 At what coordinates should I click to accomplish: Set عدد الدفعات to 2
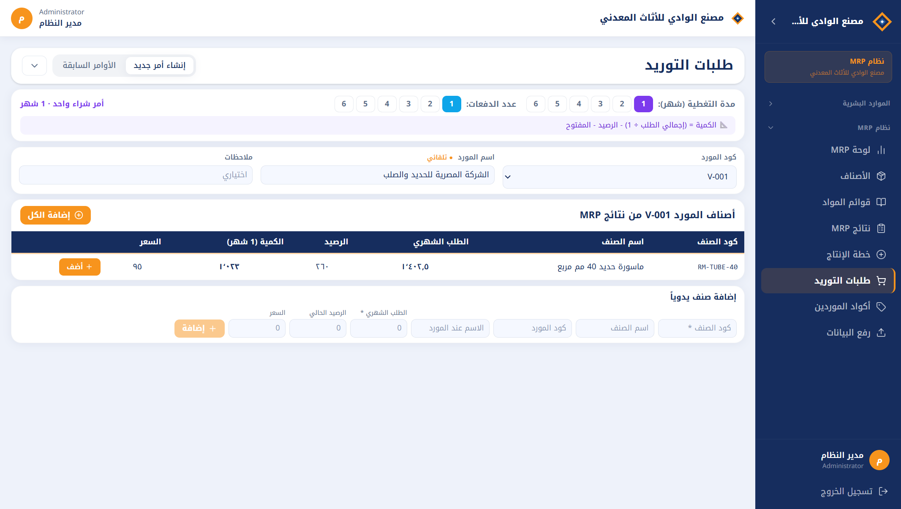430,104
